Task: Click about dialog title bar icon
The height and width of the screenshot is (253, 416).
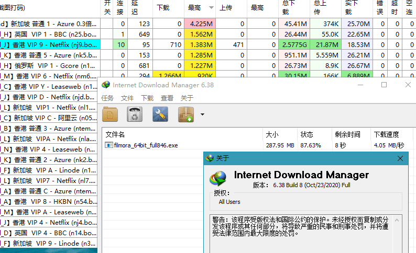Action: tap(210, 158)
